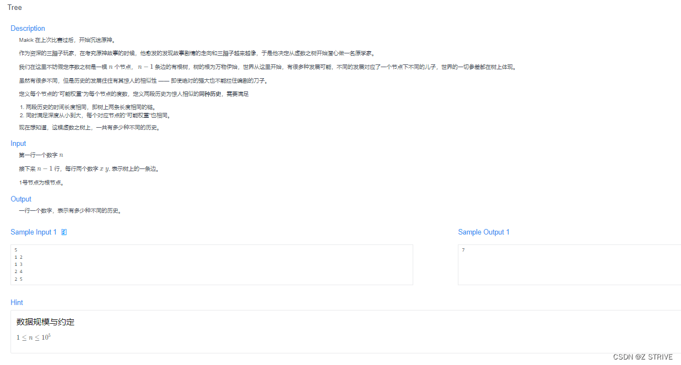Click the line starting "现在想知道"
This screenshot has width=681, height=365.
coord(89,128)
